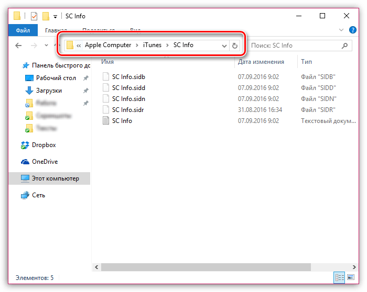The height and width of the screenshot is (292, 367).
Task: Click the double chevron before Apple Computer
Action: 79,46
